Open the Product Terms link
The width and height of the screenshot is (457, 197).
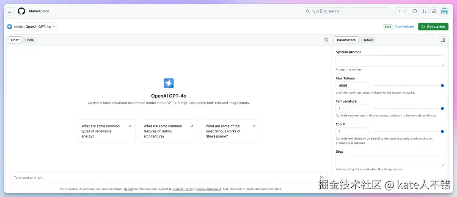click(x=182, y=189)
